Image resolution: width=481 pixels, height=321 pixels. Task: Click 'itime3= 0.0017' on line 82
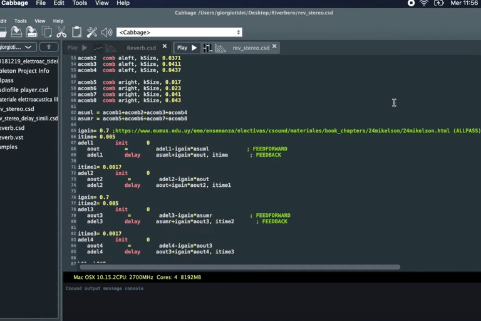tap(100, 233)
